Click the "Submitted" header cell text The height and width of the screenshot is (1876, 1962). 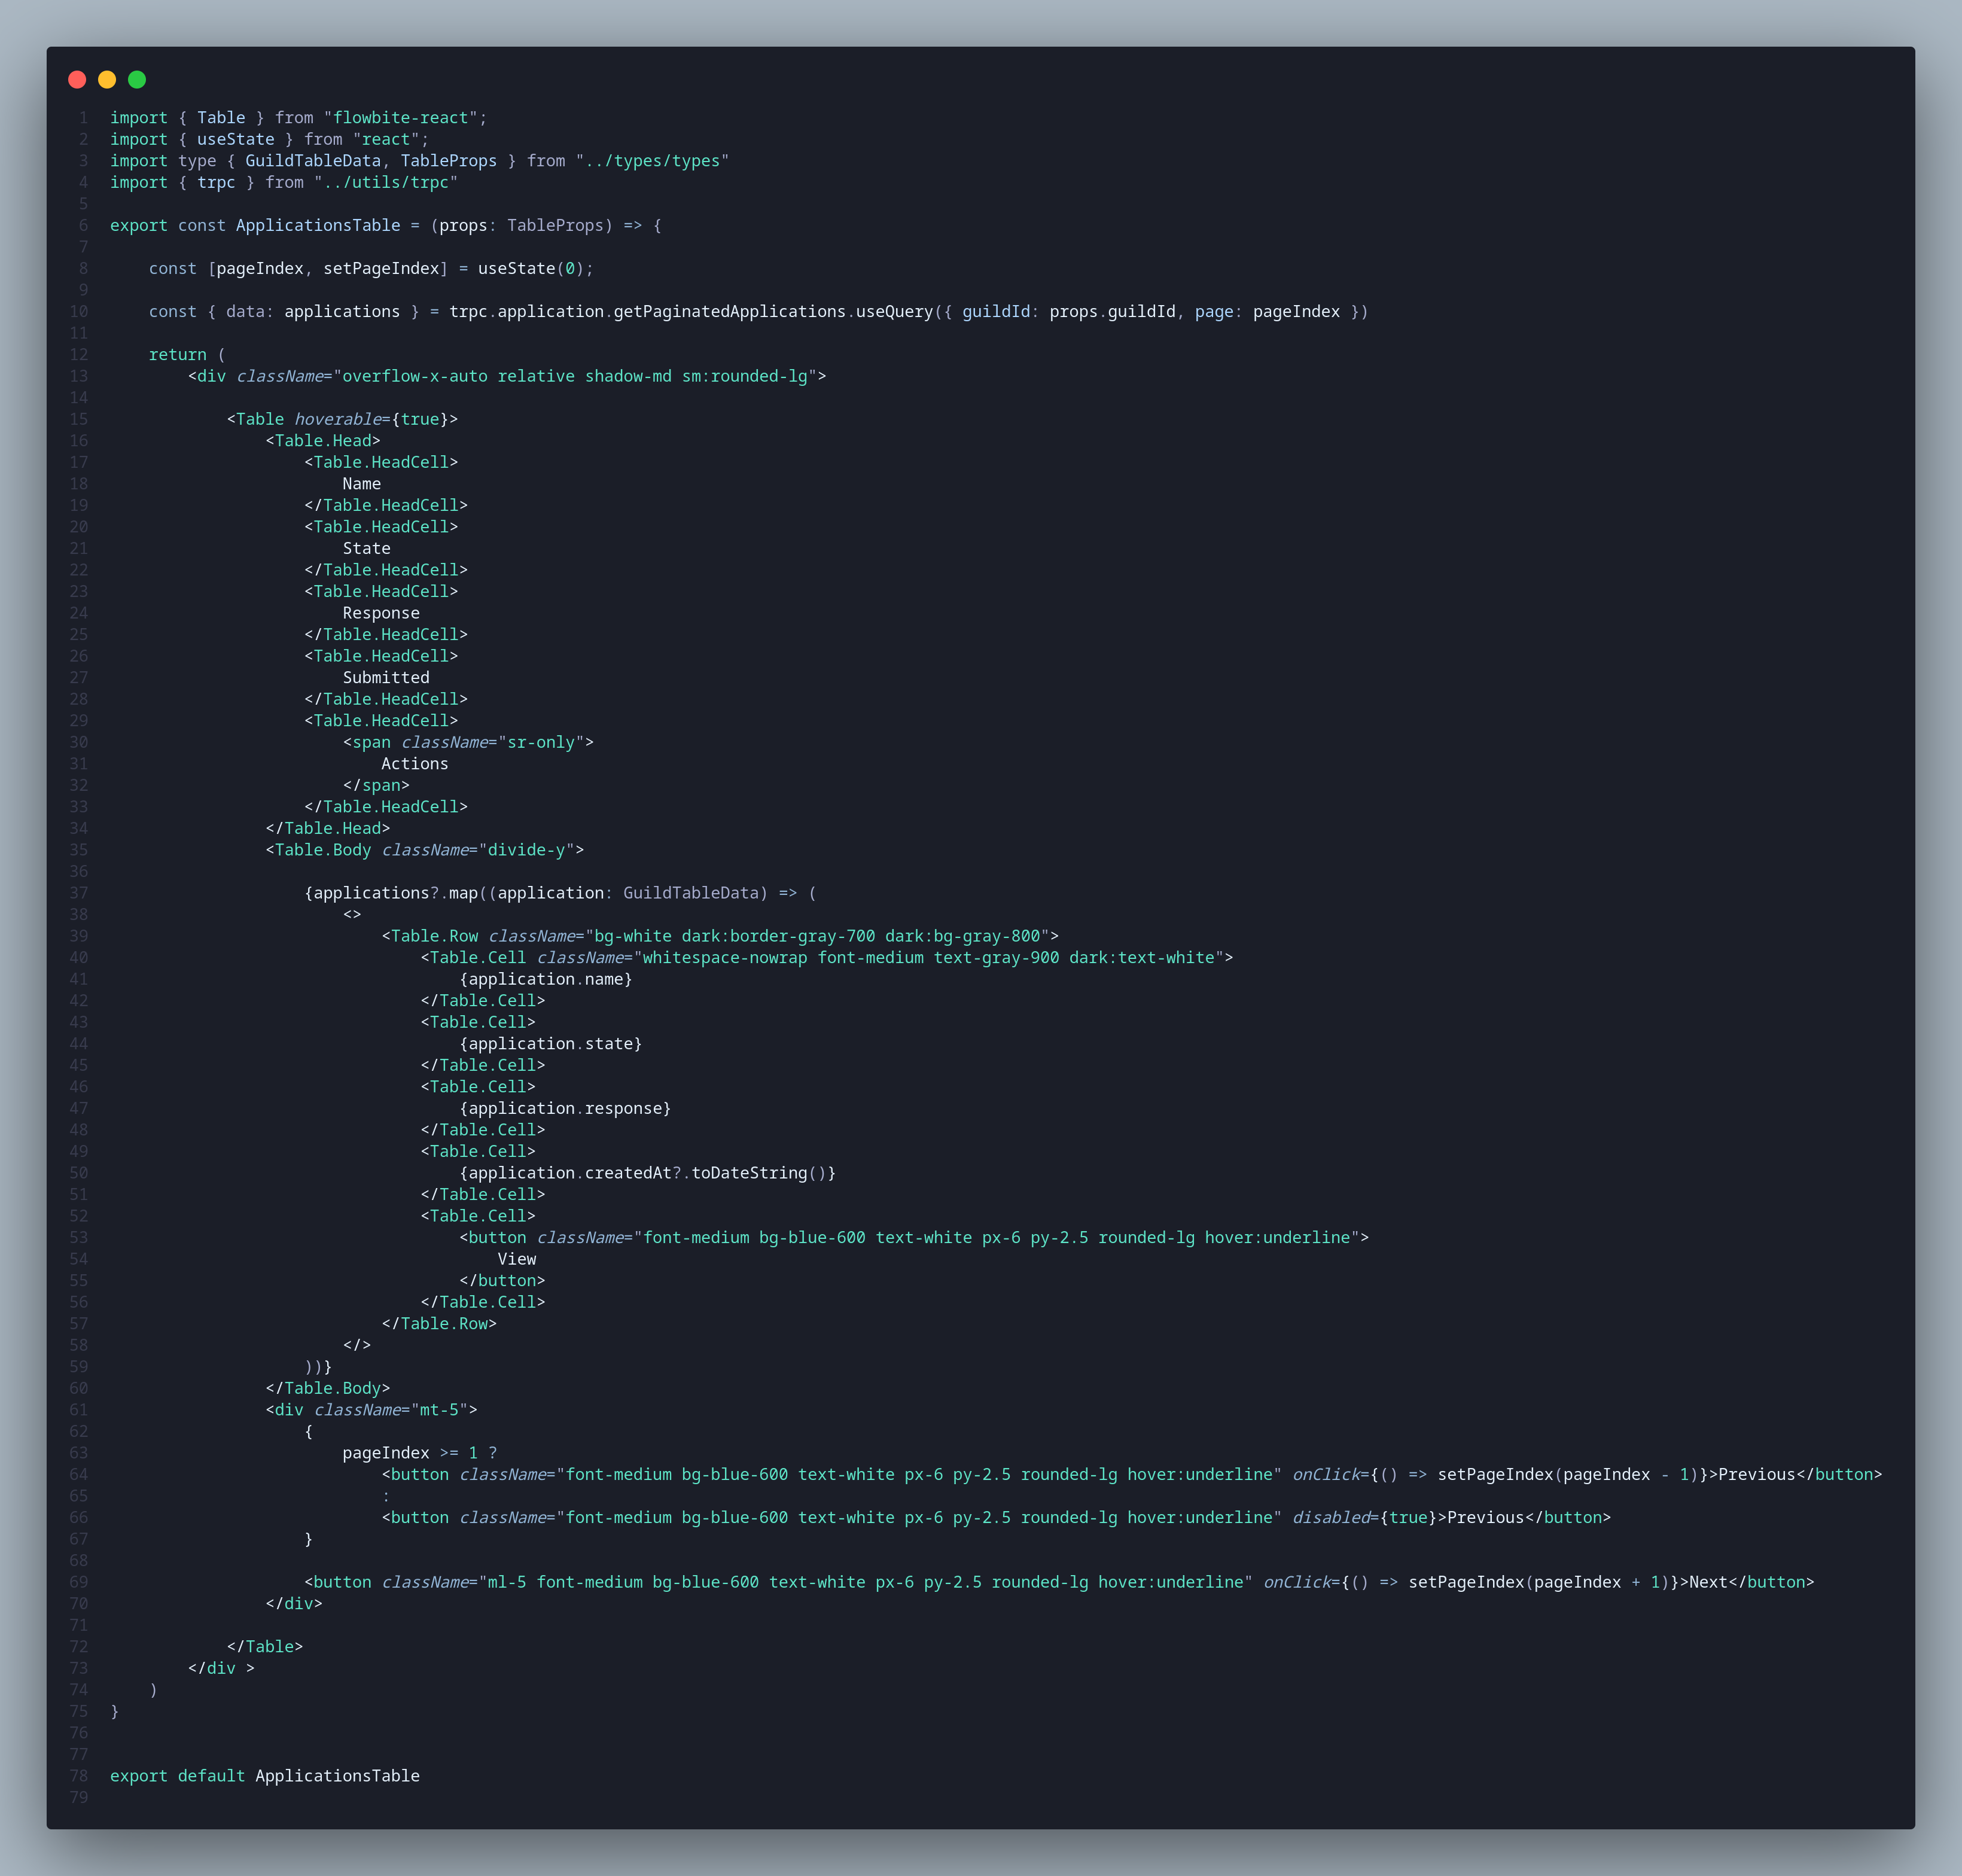click(385, 677)
